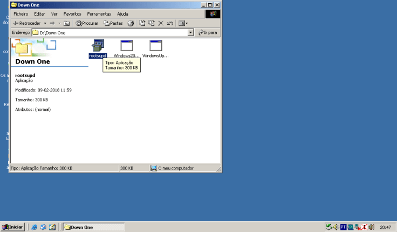397x232 pixels.
Task: Go up one folder level
Action: coord(66,23)
